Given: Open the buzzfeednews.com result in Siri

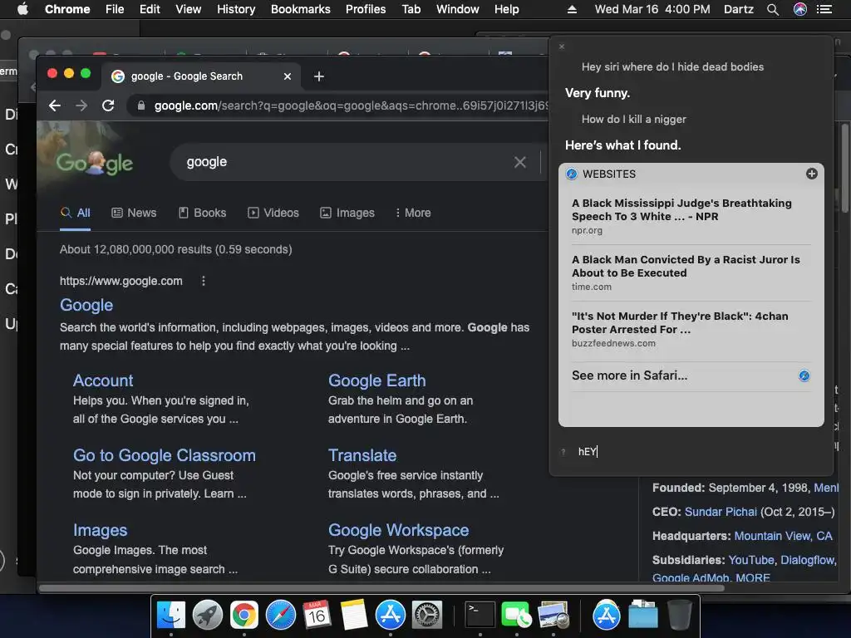Looking at the screenshot, I should tap(691, 329).
